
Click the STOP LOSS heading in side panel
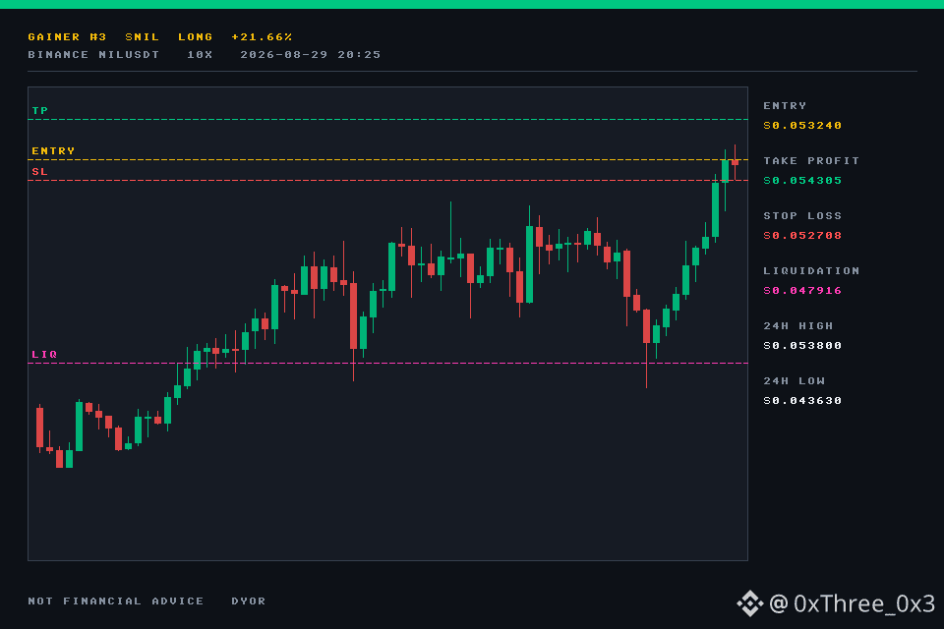coord(802,215)
